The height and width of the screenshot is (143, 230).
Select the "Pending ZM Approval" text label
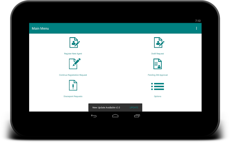pos(158,75)
